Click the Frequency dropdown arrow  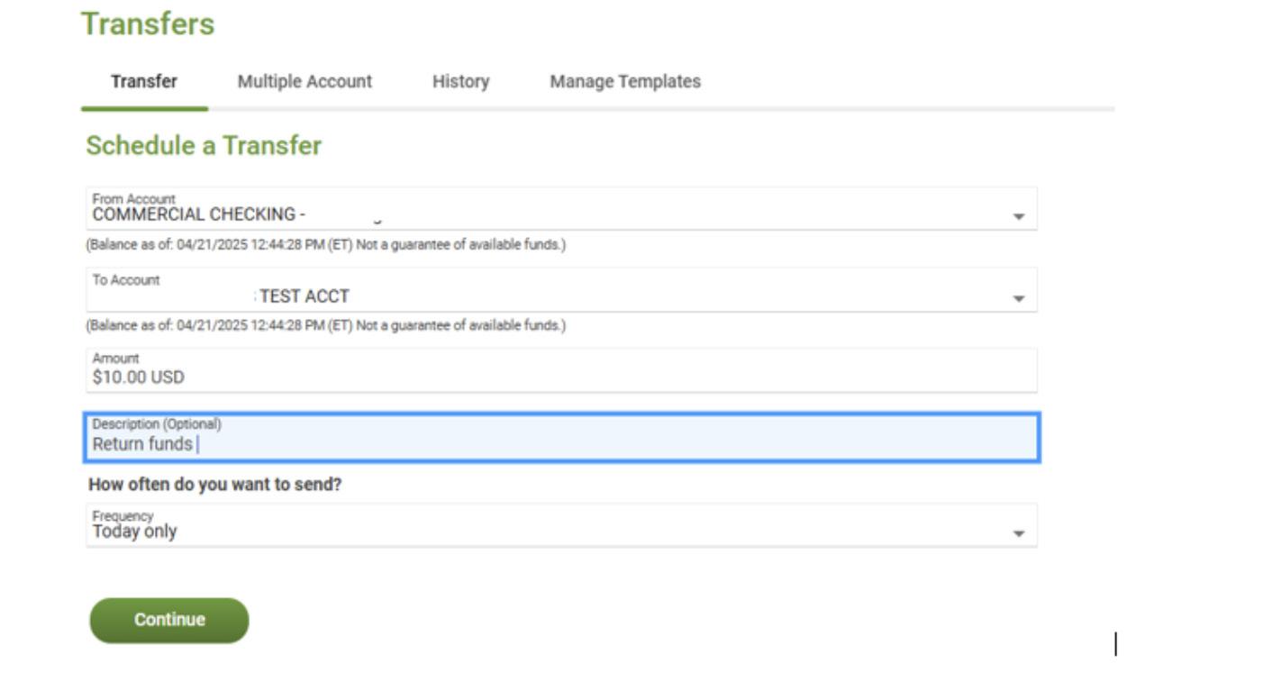[1019, 533]
